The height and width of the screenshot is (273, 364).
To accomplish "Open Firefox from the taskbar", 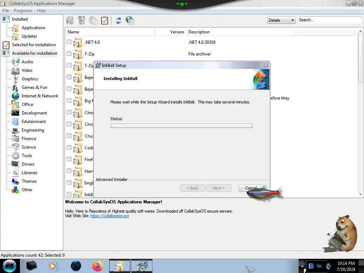I will [97, 266].
